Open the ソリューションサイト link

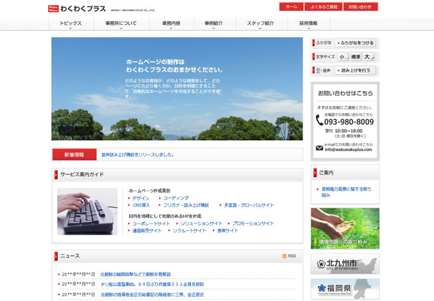pyautogui.click(x=201, y=223)
